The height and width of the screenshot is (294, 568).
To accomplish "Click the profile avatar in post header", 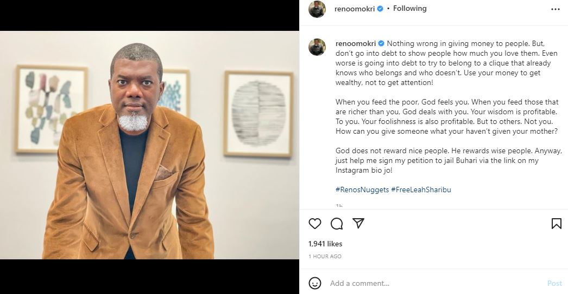I will coord(317,9).
